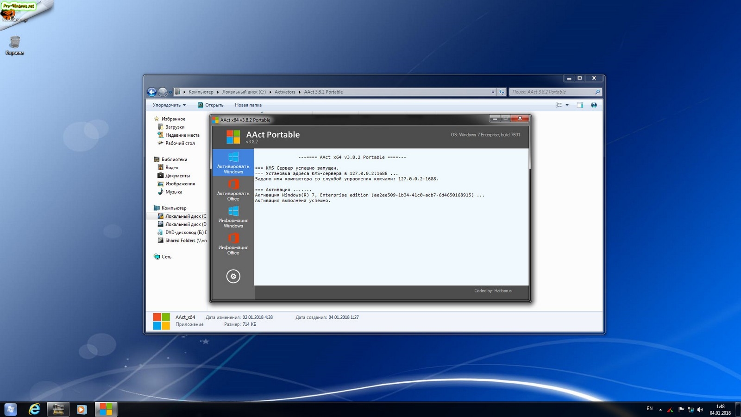The image size is (741, 417).
Task: Open the view options dropdown arrow
Action: tap(567, 105)
